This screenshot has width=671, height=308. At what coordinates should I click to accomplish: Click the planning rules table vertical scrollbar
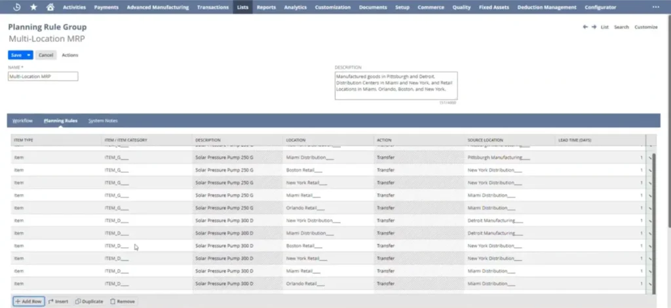655,210
